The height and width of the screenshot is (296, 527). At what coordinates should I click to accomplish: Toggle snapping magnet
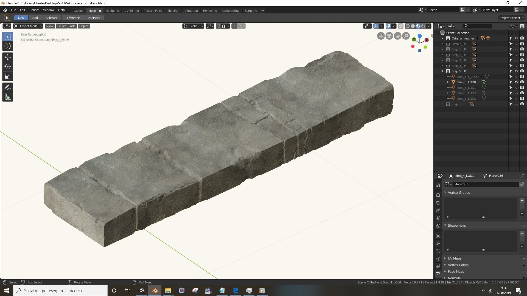[218, 26]
